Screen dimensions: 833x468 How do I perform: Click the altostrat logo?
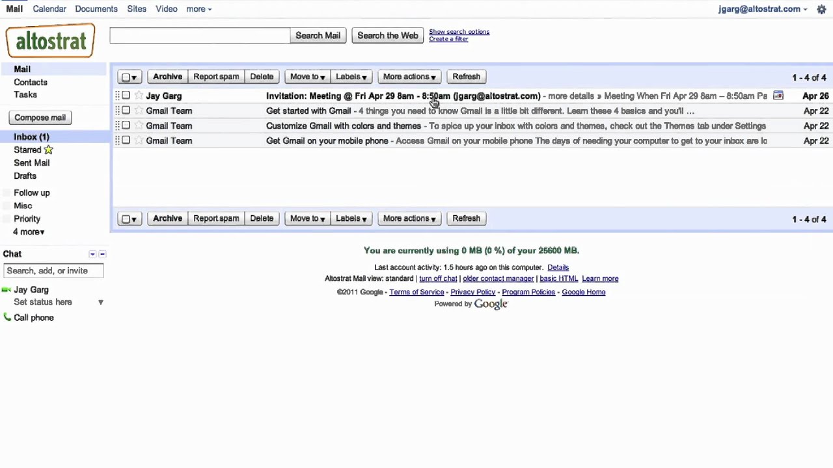[x=50, y=41]
